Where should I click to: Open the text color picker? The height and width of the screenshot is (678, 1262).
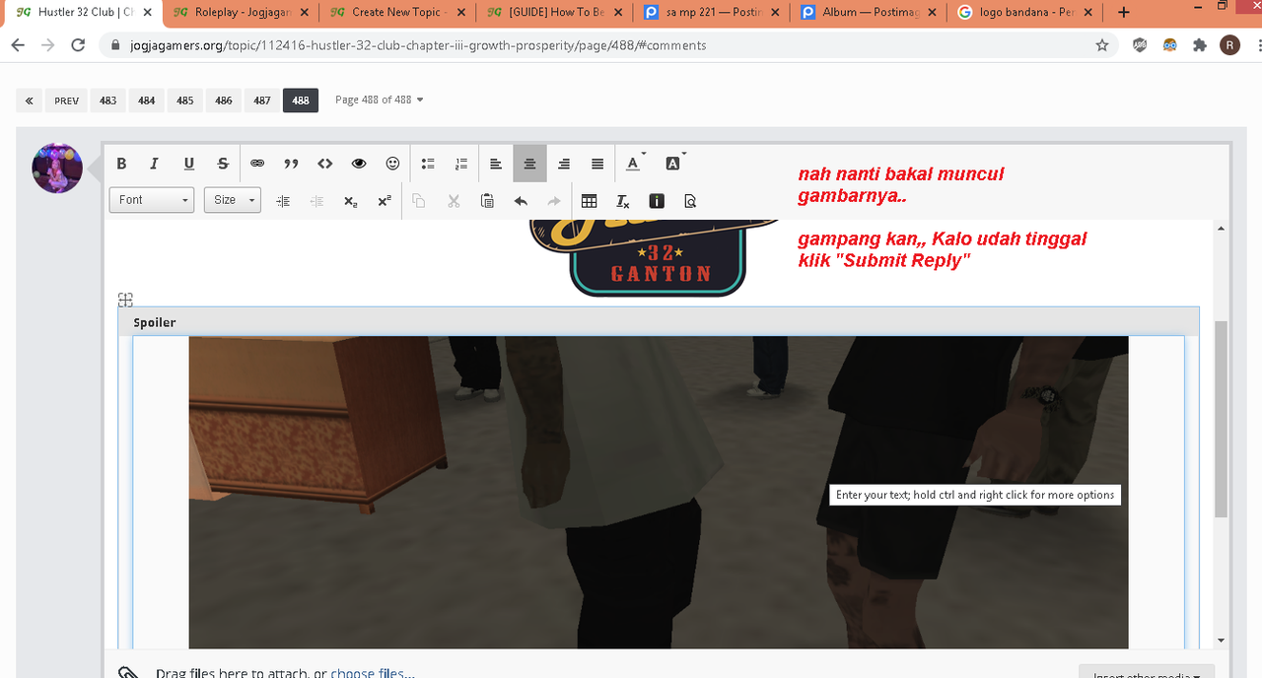[x=634, y=164]
